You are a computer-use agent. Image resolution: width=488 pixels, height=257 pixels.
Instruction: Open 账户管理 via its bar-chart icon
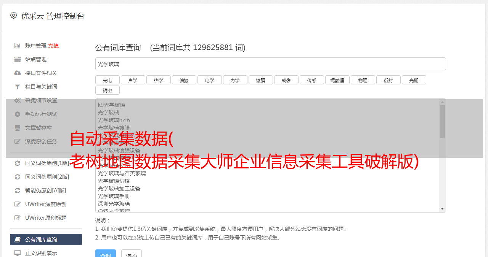click(x=18, y=46)
